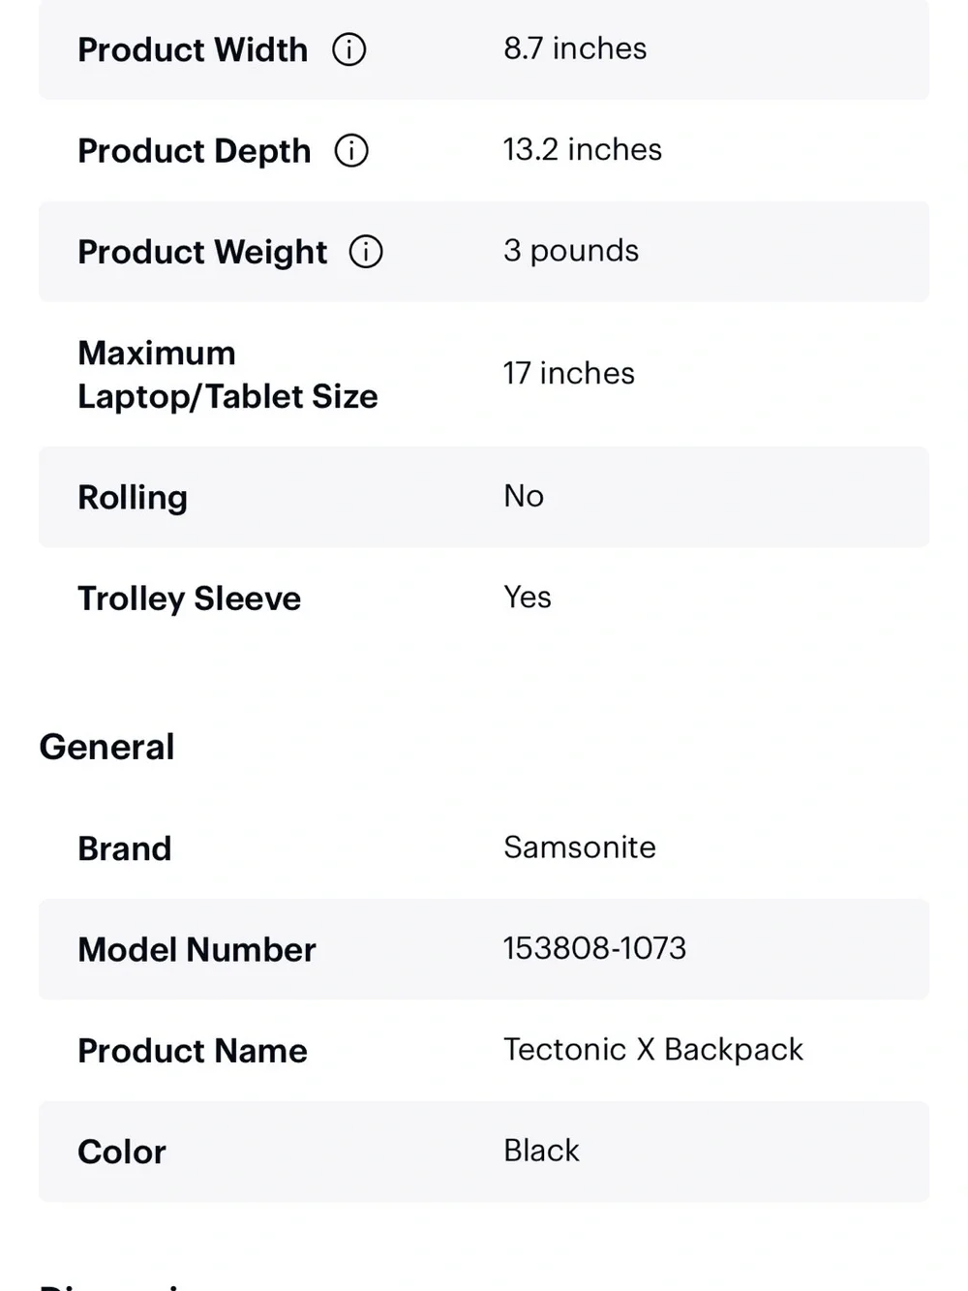Screen dimensions: 968x1291
Task: Open the Product Width info icon
Action: click(x=349, y=49)
